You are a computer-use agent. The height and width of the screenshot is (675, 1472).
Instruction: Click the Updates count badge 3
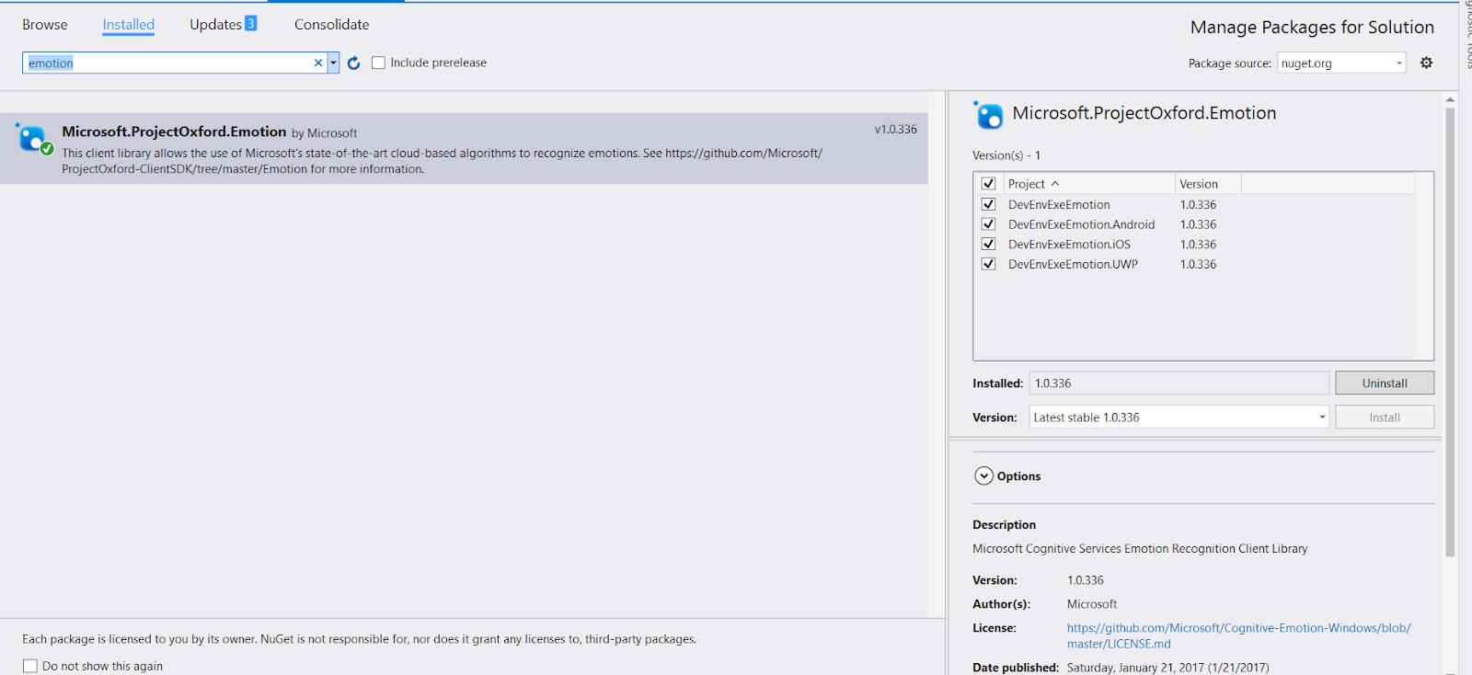(250, 23)
